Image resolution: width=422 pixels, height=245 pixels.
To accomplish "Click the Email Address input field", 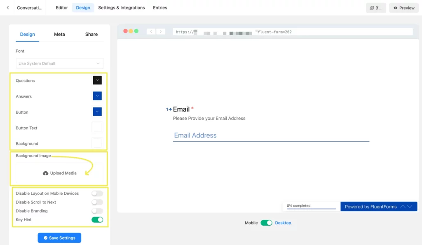I will pos(271,135).
